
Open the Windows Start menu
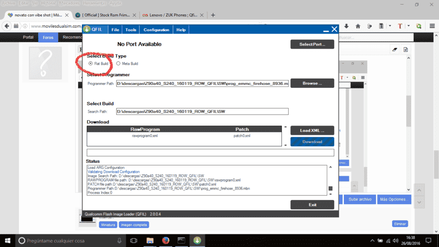pyautogui.click(x=7, y=241)
